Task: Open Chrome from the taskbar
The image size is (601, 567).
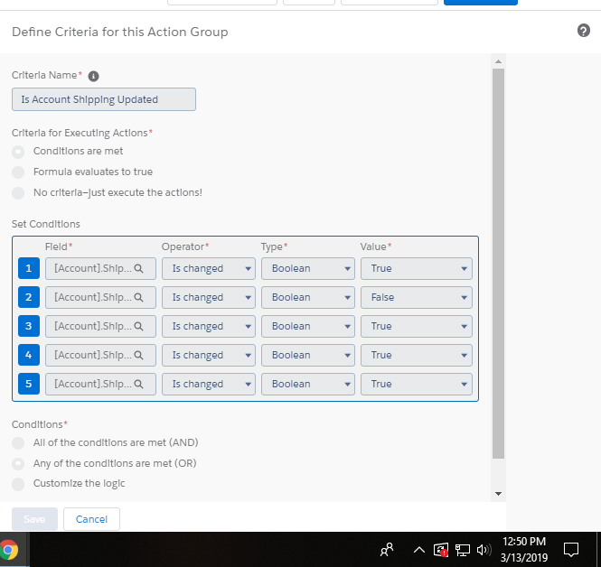Action: click(9, 549)
